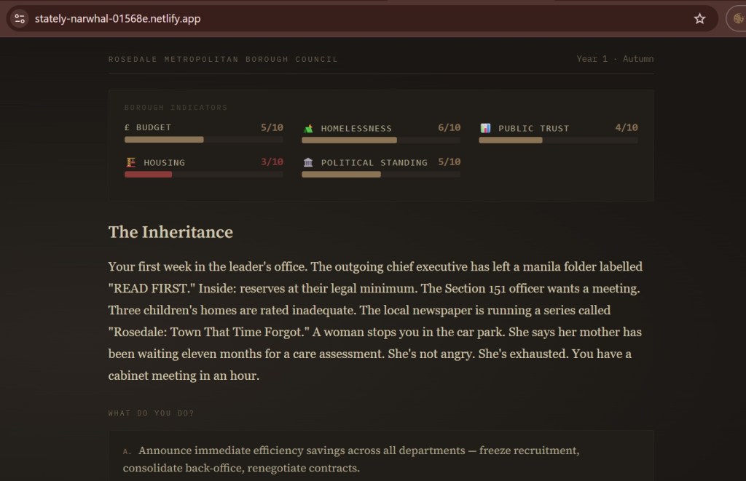This screenshot has height=481, width=746.
Task: Click the Housing 3/10 score
Action: point(272,162)
